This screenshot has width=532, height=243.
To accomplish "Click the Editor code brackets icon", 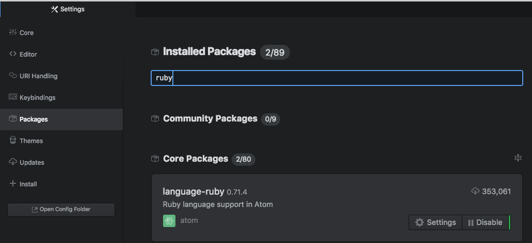I will [13, 54].
